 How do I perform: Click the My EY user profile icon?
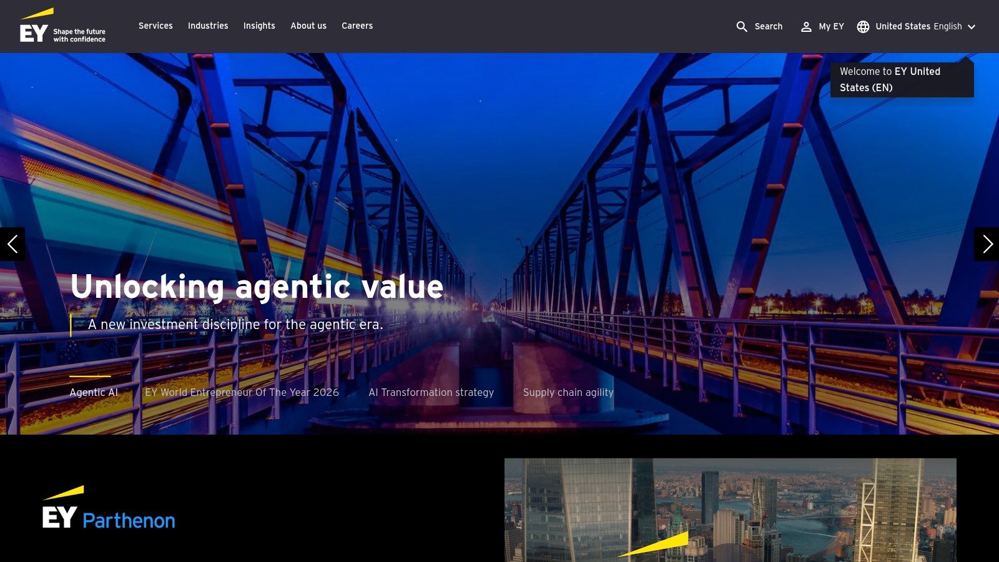tap(806, 26)
